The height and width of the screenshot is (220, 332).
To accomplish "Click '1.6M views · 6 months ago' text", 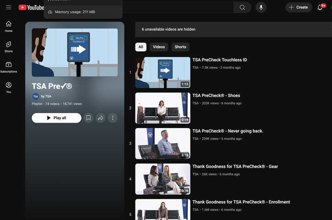I will [221, 209].
